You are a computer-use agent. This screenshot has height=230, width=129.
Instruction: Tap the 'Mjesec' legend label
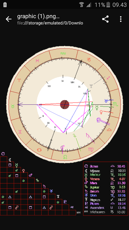[95, 171]
